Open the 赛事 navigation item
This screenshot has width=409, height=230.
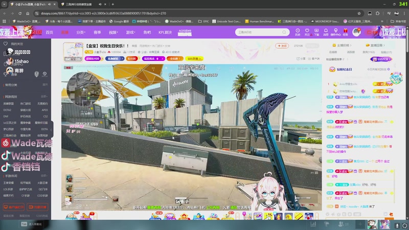tap(97, 32)
